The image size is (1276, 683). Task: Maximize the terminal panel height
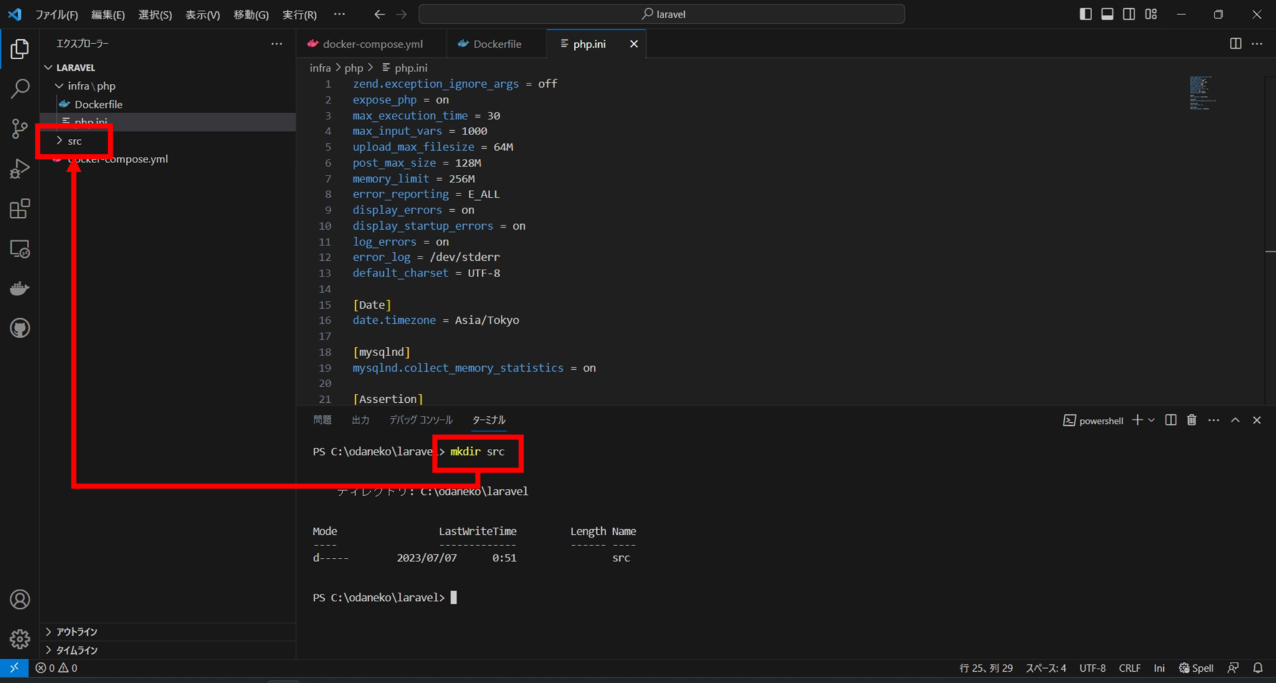click(1236, 420)
